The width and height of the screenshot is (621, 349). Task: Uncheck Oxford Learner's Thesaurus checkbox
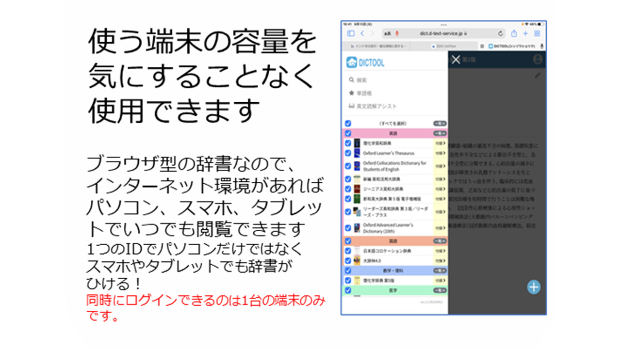(x=348, y=153)
